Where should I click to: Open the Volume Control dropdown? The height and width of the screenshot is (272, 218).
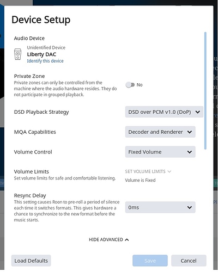(x=160, y=152)
